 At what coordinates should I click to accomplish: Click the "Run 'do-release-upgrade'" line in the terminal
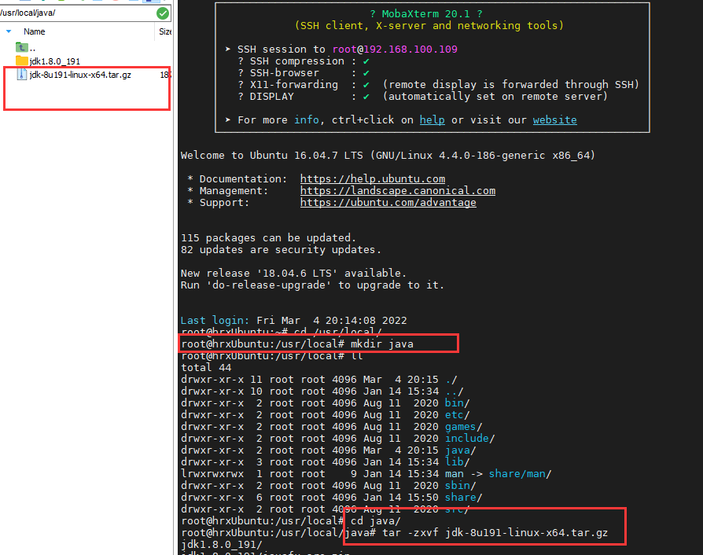pos(312,285)
